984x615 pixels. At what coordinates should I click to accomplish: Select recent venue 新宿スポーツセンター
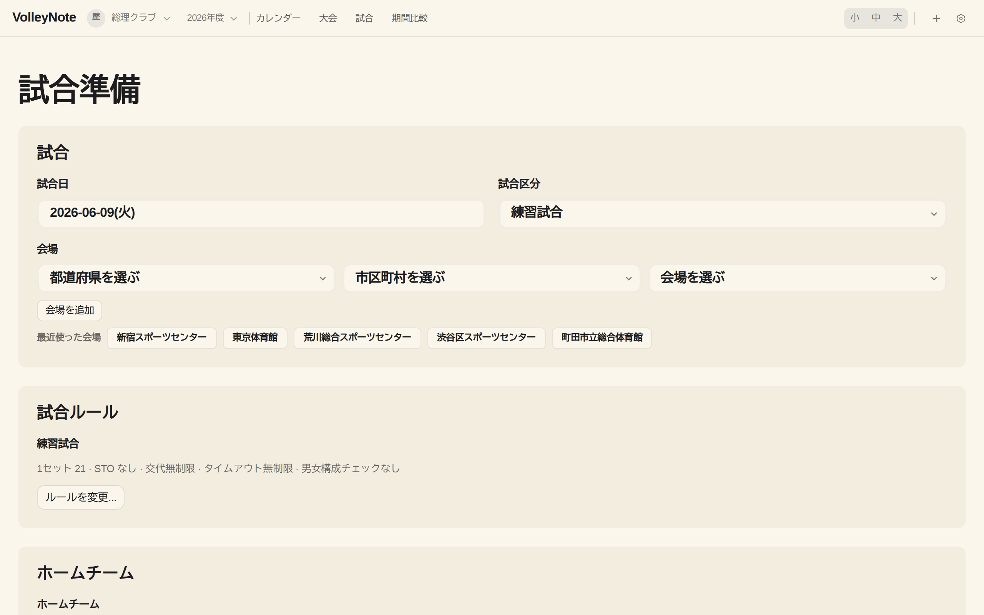point(161,337)
